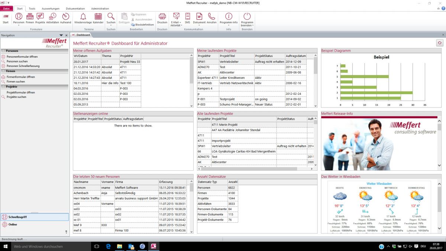This screenshot has height=251, width=446.
Task: Switch to the Administration ribbon tab
Action: coord(100,9)
